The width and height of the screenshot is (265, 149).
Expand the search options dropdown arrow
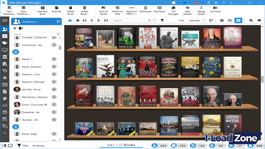tap(154, 20)
